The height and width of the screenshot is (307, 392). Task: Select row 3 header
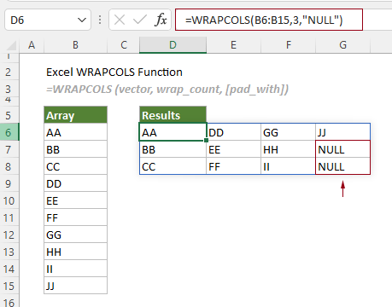(x=9, y=89)
